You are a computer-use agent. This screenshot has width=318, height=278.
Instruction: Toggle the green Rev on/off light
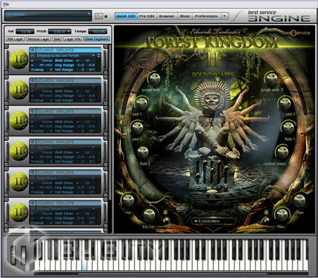coord(266,212)
